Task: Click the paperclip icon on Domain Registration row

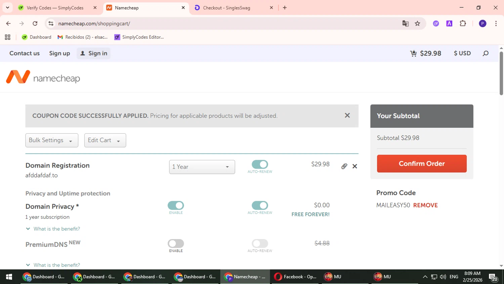Action: tap(344, 166)
